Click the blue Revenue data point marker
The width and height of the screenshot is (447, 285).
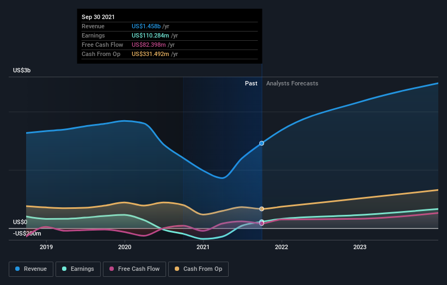(261, 143)
